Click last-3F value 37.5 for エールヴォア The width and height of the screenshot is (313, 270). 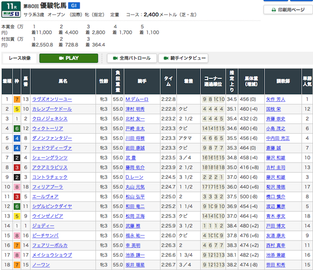(x=231, y=197)
